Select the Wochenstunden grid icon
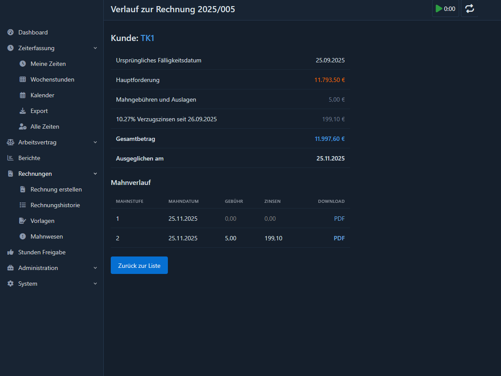 click(x=22, y=79)
